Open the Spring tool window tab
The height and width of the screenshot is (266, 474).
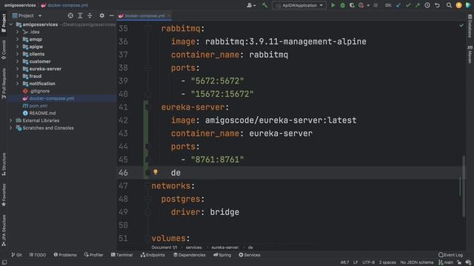(222, 255)
